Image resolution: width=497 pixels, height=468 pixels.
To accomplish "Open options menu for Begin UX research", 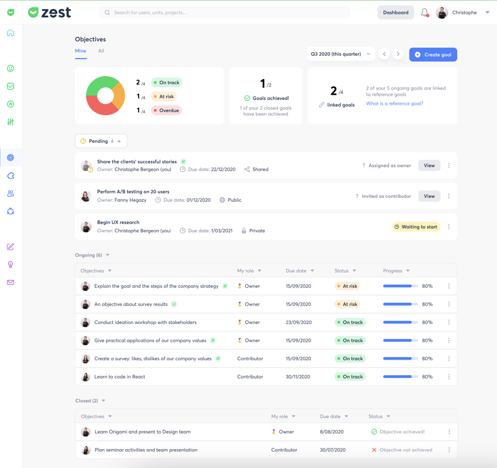I will [449, 227].
